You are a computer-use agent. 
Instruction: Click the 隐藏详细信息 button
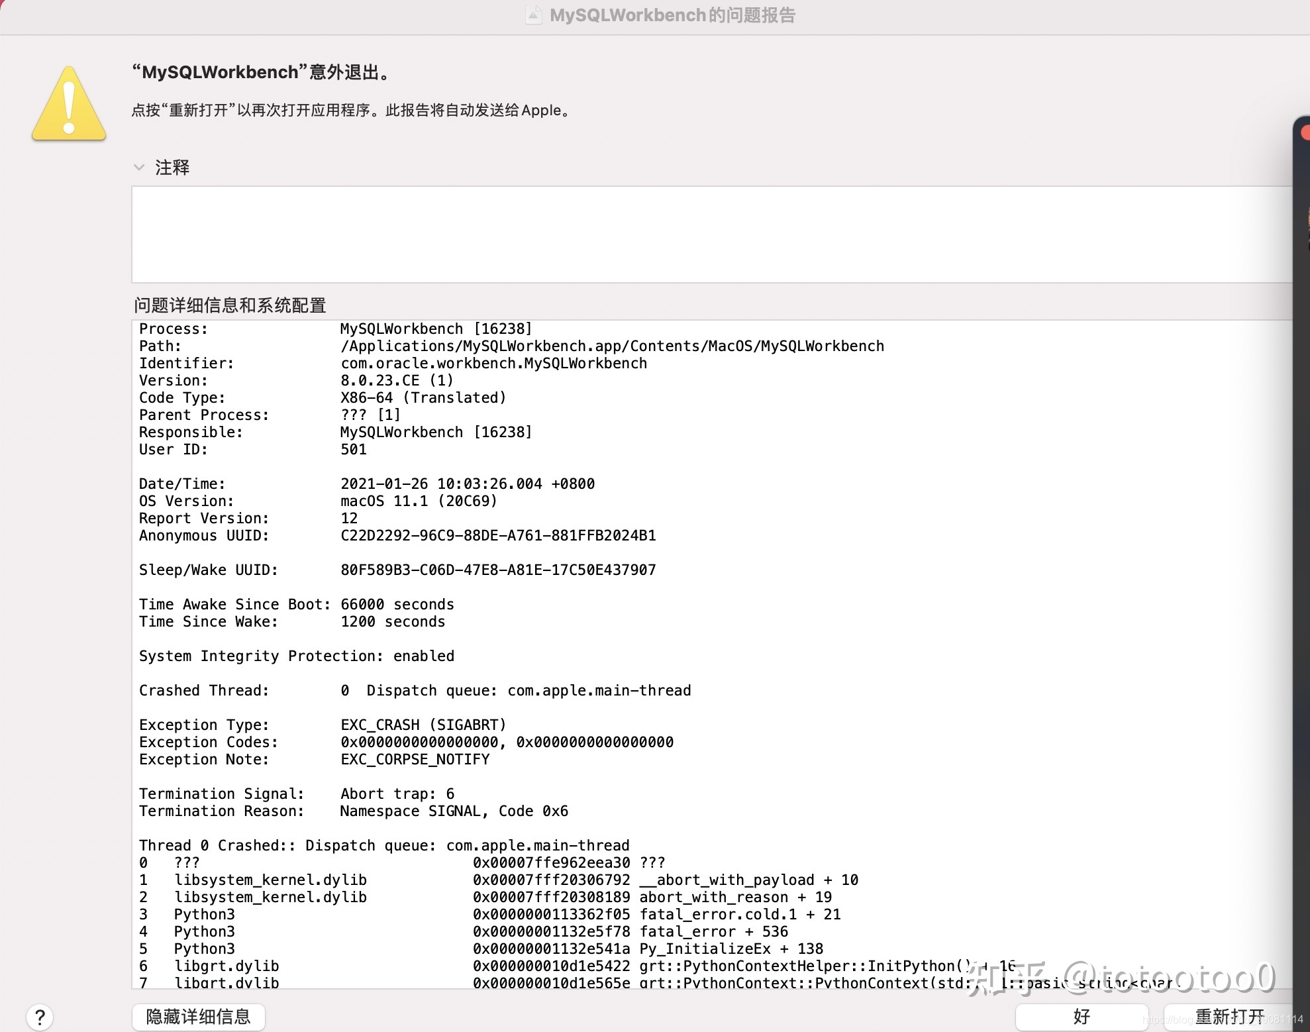coord(199,1017)
